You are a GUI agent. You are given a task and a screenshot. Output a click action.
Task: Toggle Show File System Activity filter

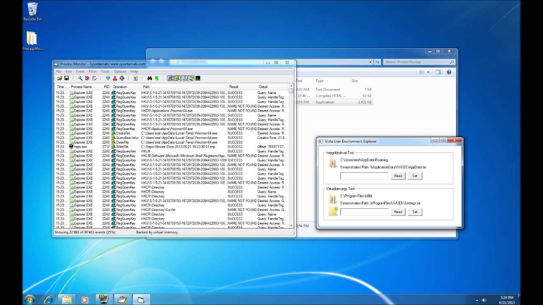pos(177,78)
